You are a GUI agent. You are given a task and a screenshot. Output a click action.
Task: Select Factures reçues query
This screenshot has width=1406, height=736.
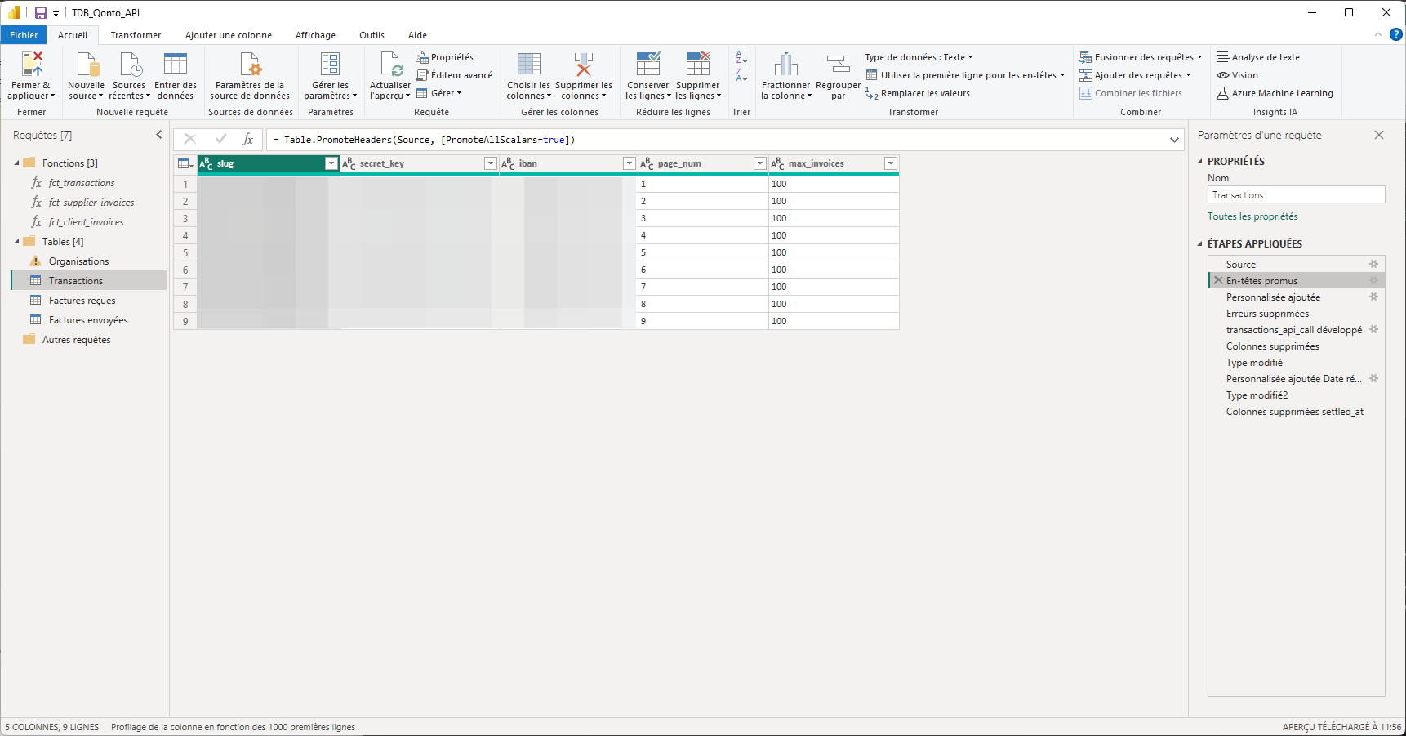pyautogui.click(x=82, y=301)
